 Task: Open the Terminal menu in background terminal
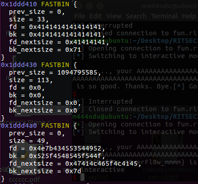[164, 16]
